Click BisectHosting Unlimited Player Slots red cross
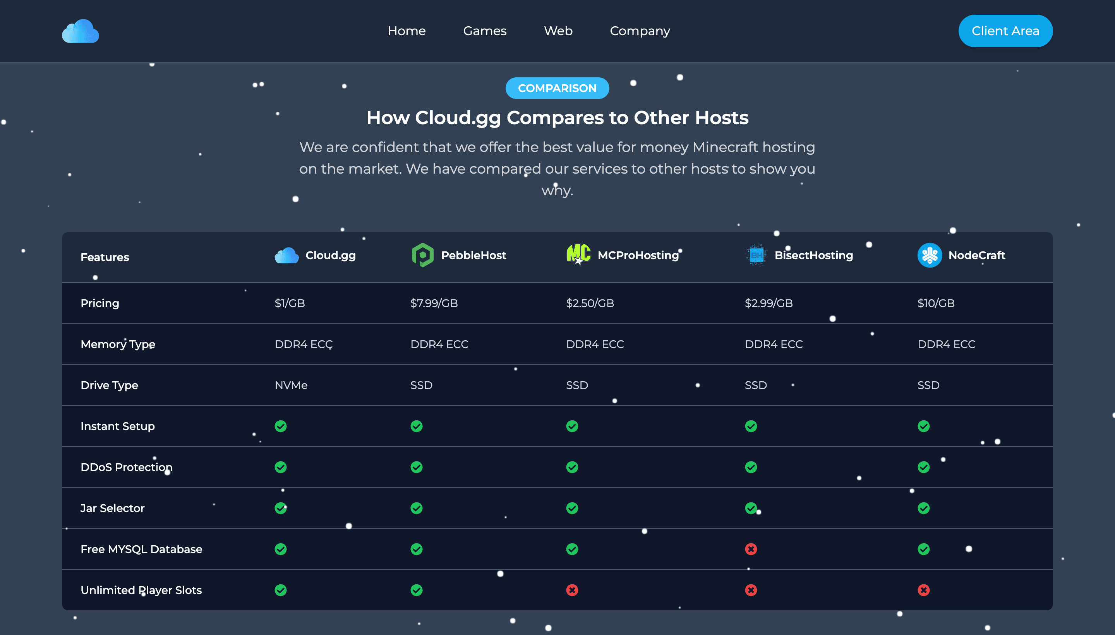 point(751,590)
